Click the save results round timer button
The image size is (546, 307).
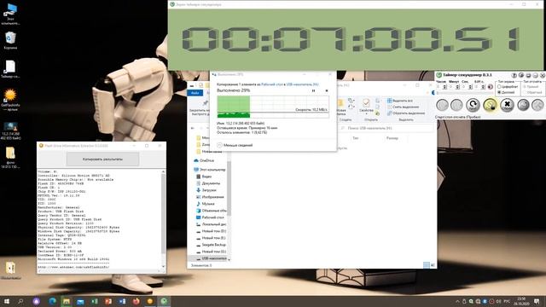tap(523, 105)
